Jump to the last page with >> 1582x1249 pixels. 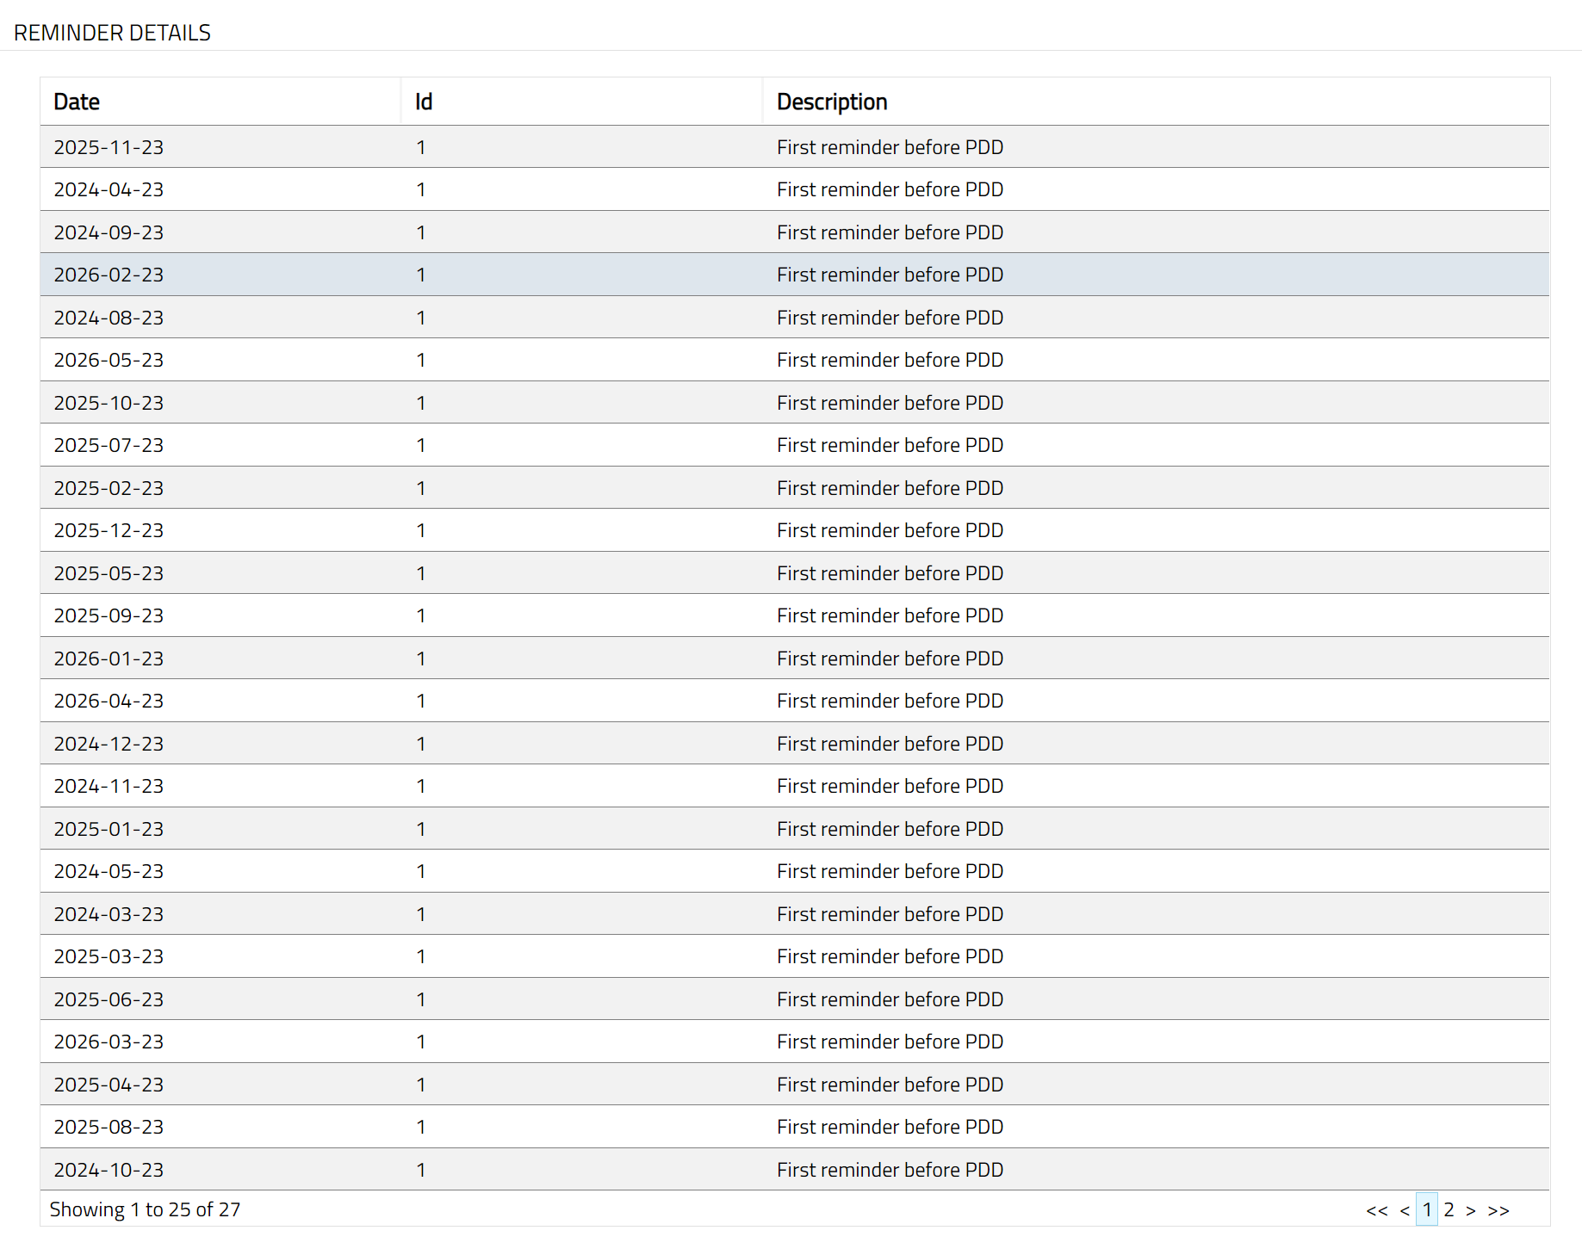pyautogui.click(x=1498, y=1210)
